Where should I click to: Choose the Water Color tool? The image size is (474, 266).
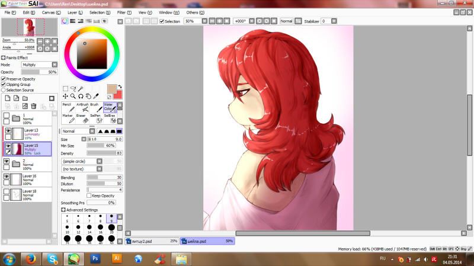click(x=110, y=107)
